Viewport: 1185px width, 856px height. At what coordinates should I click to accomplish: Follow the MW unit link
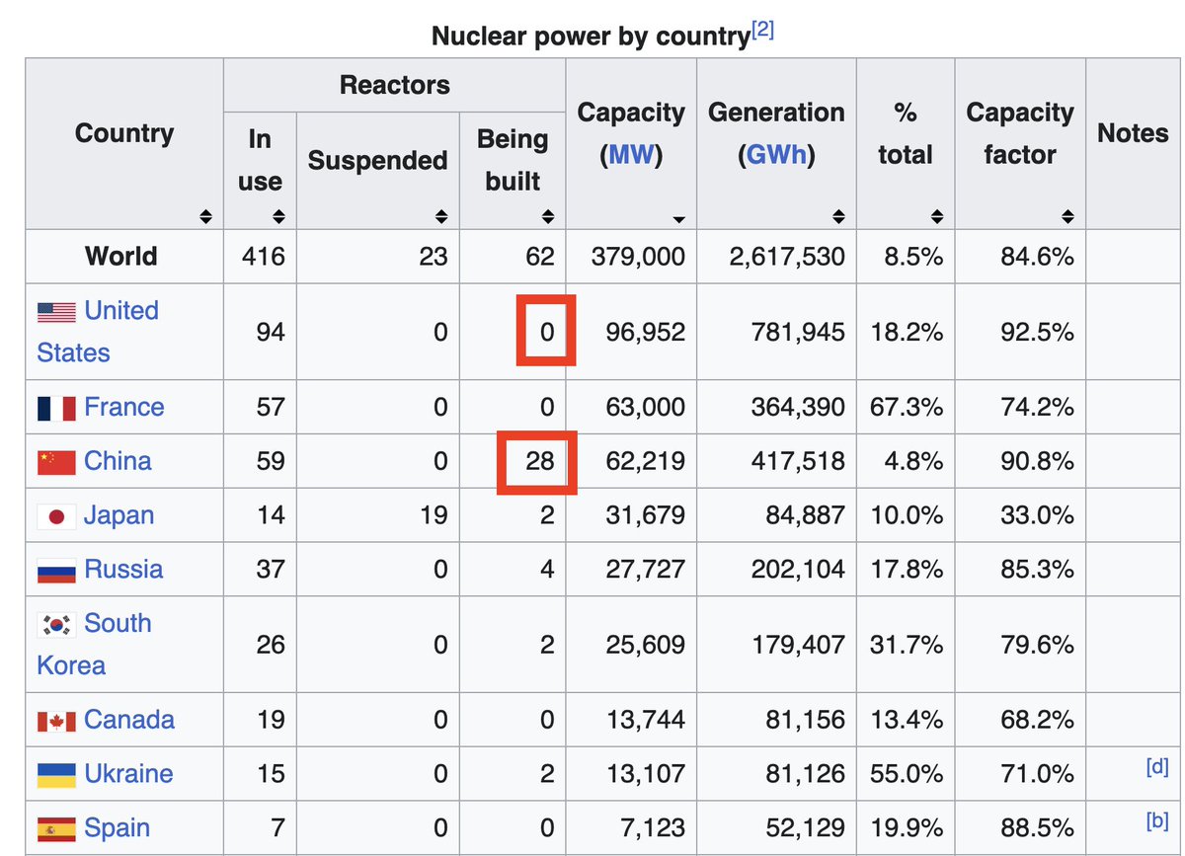point(632,155)
